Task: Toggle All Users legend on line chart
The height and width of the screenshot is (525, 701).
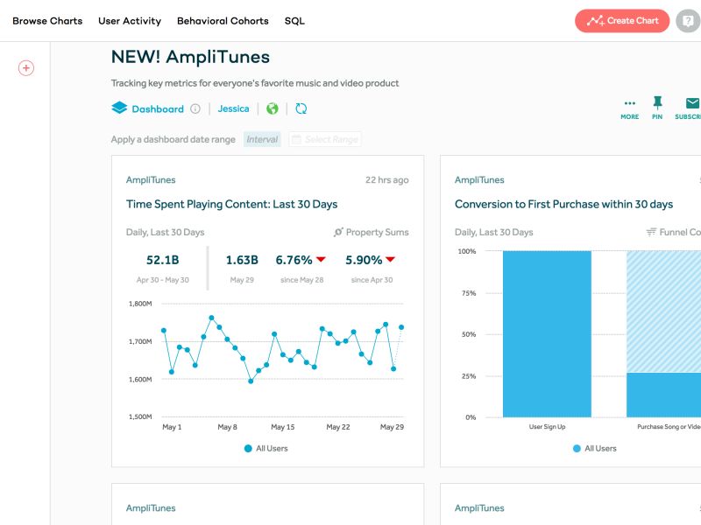Action: point(266,448)
